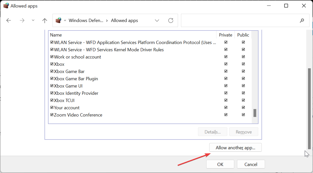
Task: Select the Work or school account text
Action: click(x=77, y=57)
